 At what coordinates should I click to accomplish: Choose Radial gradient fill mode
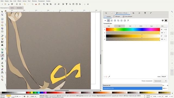pyautogui.click(x=115, y=20)
